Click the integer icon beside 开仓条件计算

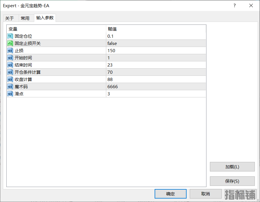coord(10,72)
